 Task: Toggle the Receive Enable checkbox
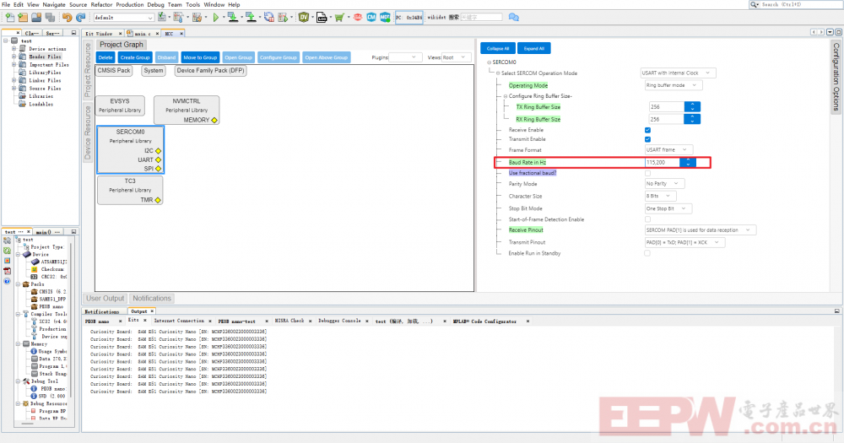647,130
